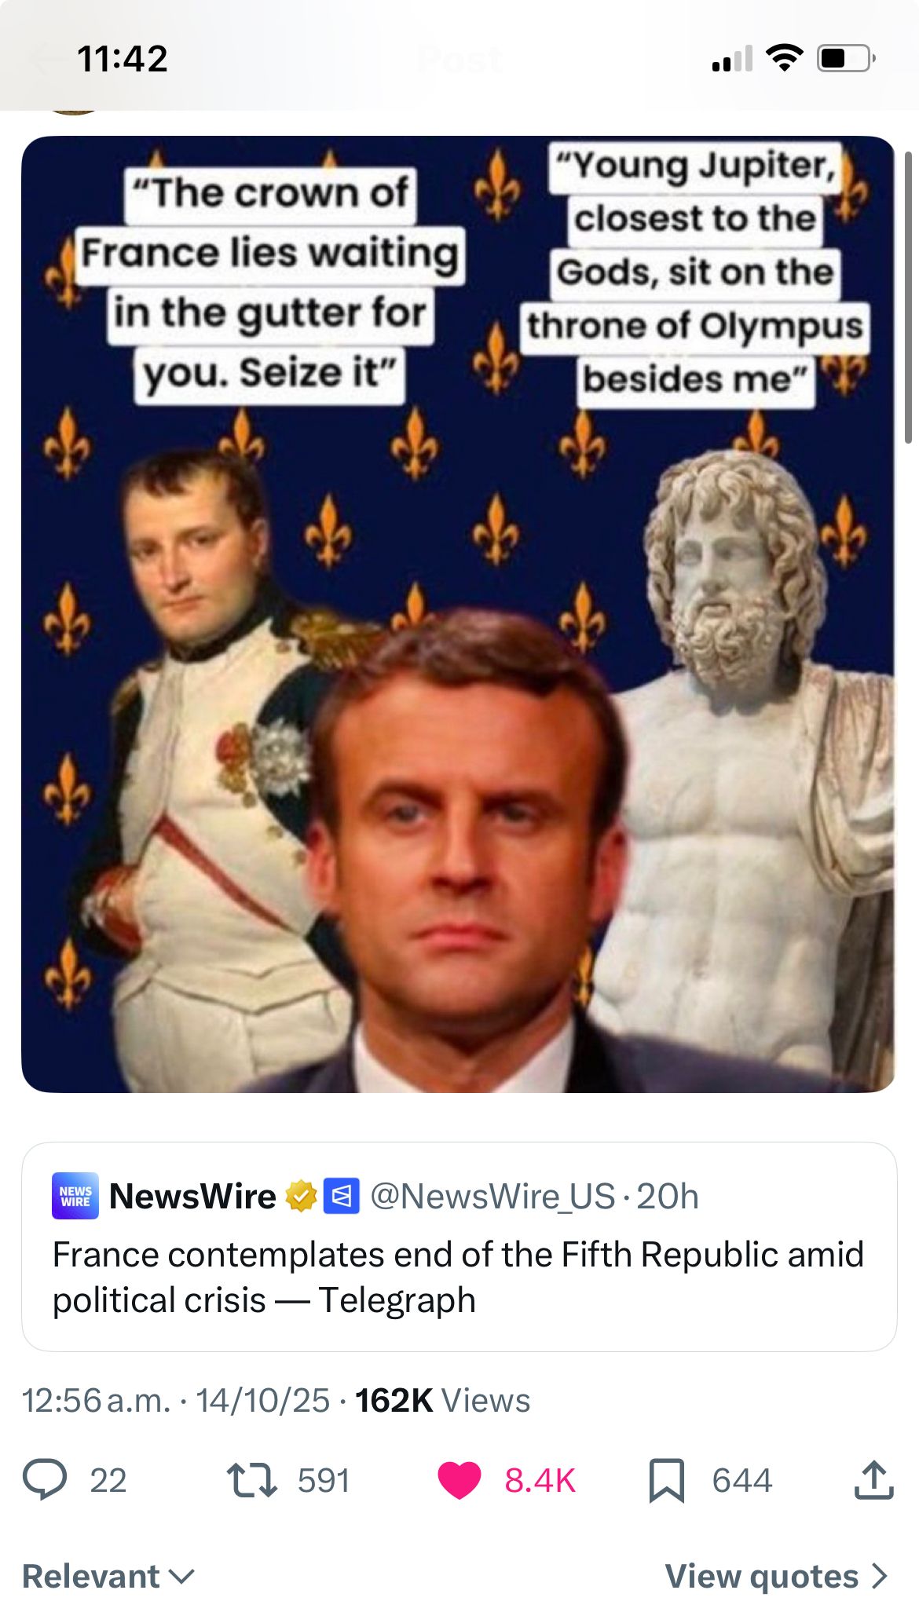This screenshot has width=919, height=1601.
Task: Repost using the arrows icon
Action: pos(251,1480)
